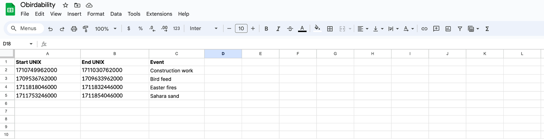Screen dimensions: 544x139
Task: Format as currency with dollar button
Action: [129, 29]
